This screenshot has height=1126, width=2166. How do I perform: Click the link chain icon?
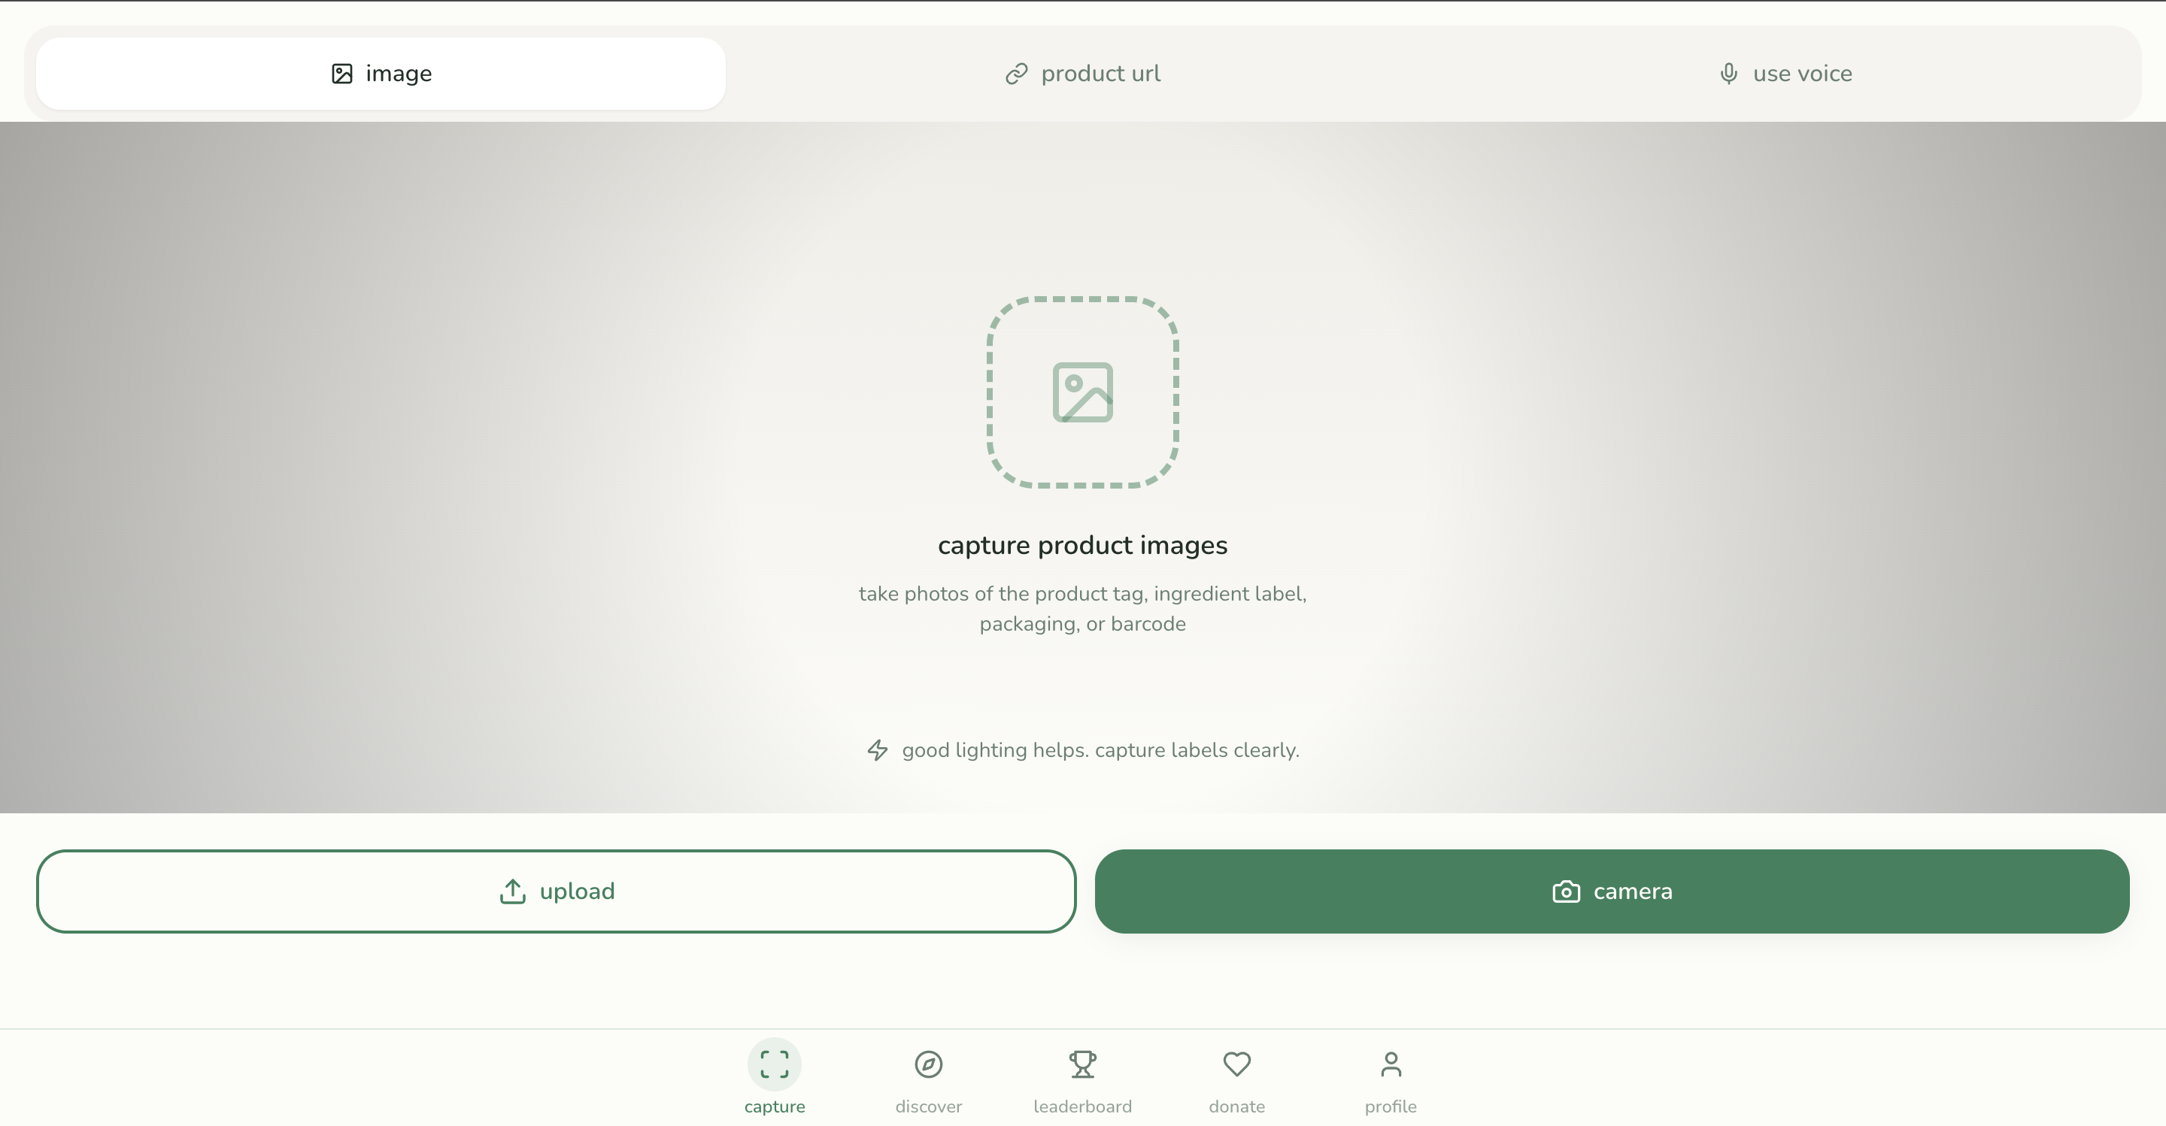point(1016,74)
